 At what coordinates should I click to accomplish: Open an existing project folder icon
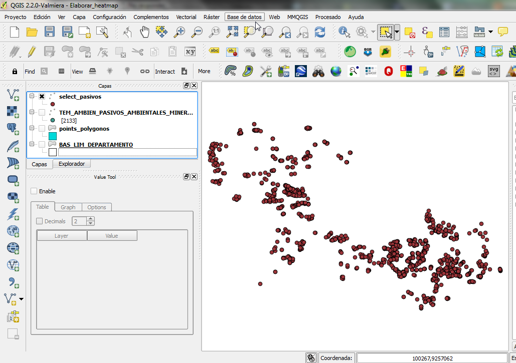pyautogui.click(x=32, y=32)
